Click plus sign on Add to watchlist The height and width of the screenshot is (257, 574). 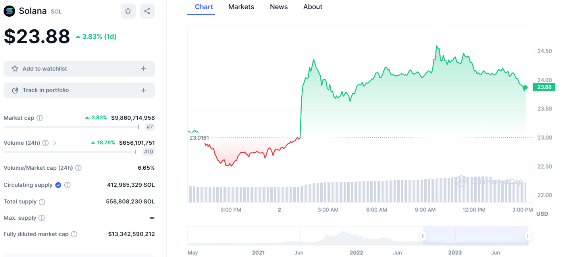click(144, 69)
